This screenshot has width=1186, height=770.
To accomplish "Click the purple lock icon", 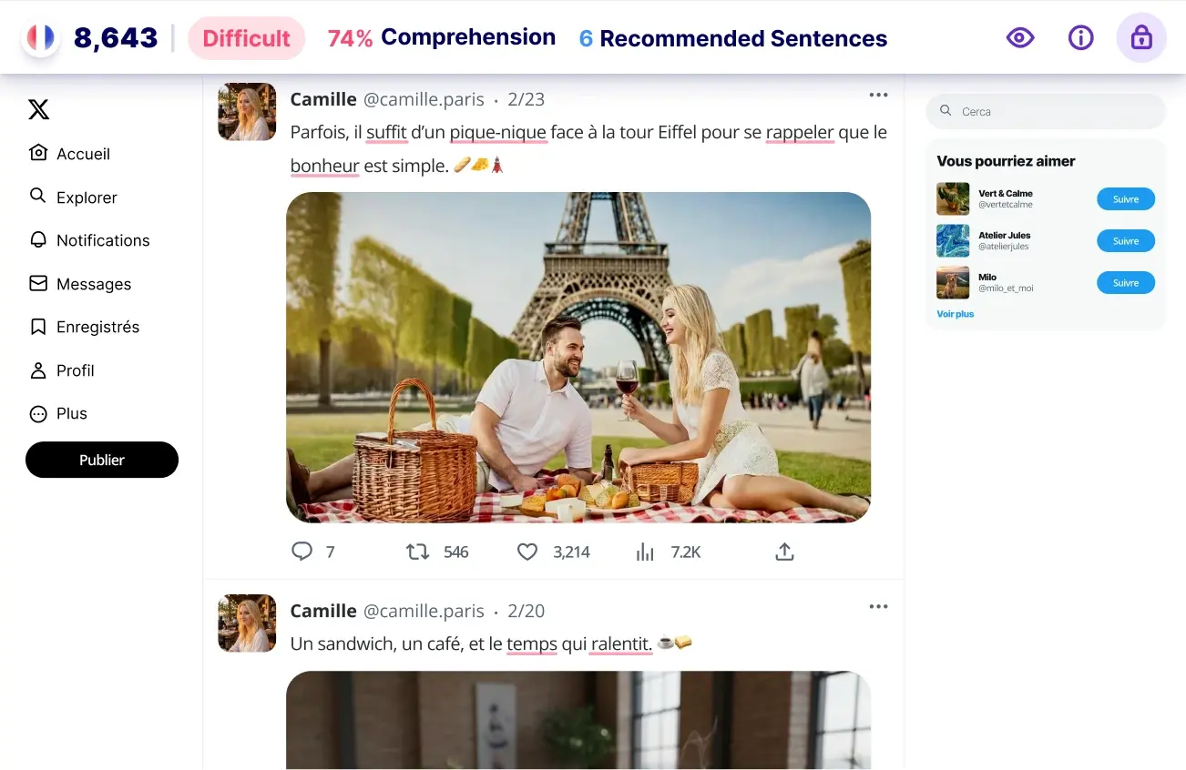I will click(1141, 37).
